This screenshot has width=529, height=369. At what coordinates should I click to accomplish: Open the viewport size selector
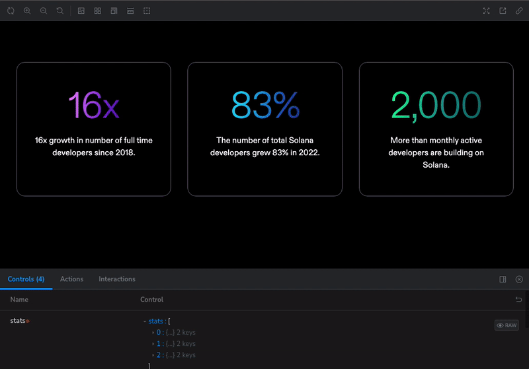tap(114, 11)
